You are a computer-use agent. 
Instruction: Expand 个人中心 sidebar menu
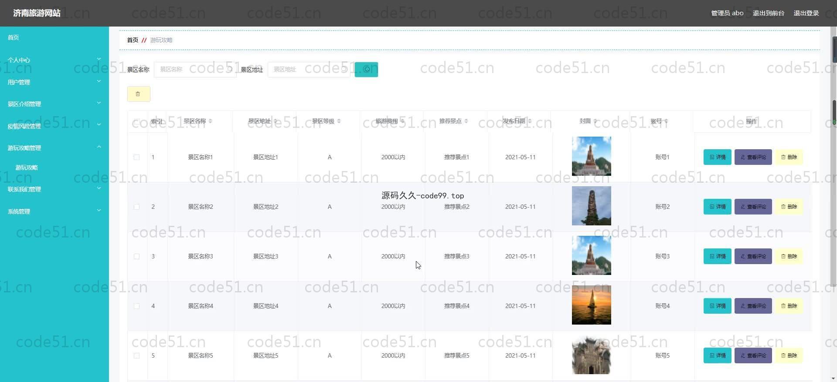point(54,60)
